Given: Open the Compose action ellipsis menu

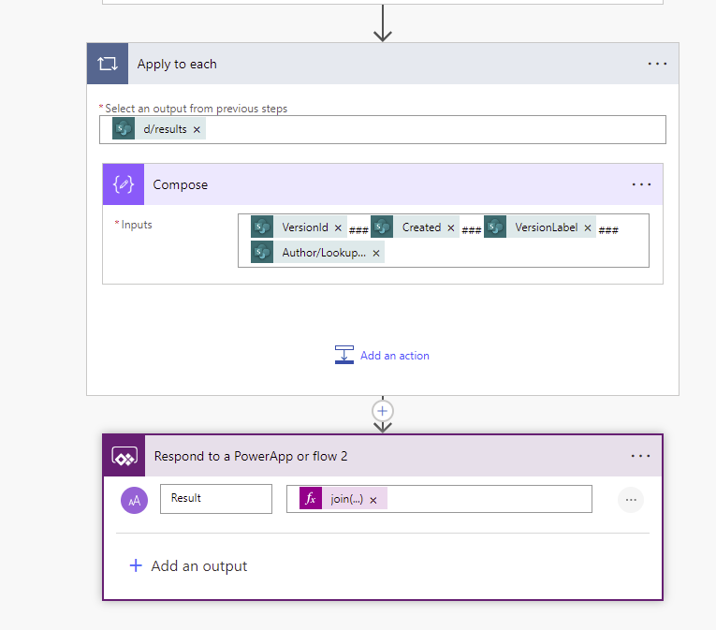Looking at the screenshot, I should click(x=641, y=184).
